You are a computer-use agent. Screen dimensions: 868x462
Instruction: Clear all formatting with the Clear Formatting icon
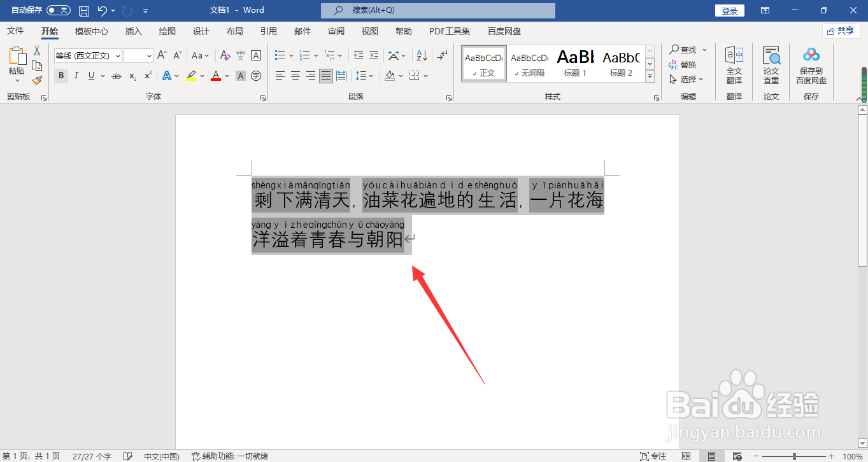224,55
